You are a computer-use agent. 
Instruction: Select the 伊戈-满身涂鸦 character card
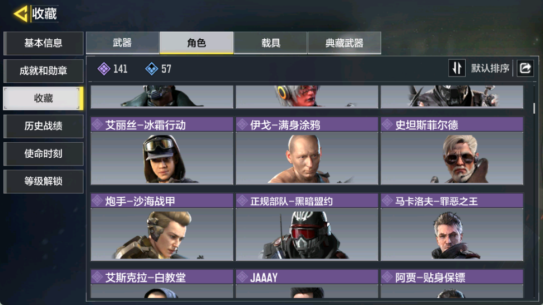307,151
